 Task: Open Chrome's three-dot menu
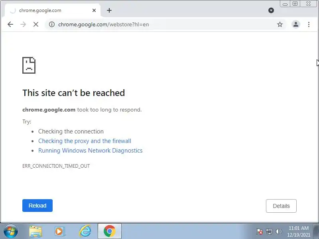[309, 24]
